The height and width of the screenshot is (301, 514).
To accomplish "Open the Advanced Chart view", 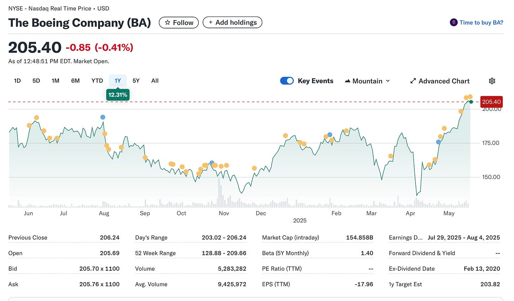I will (x=440, y=81).
